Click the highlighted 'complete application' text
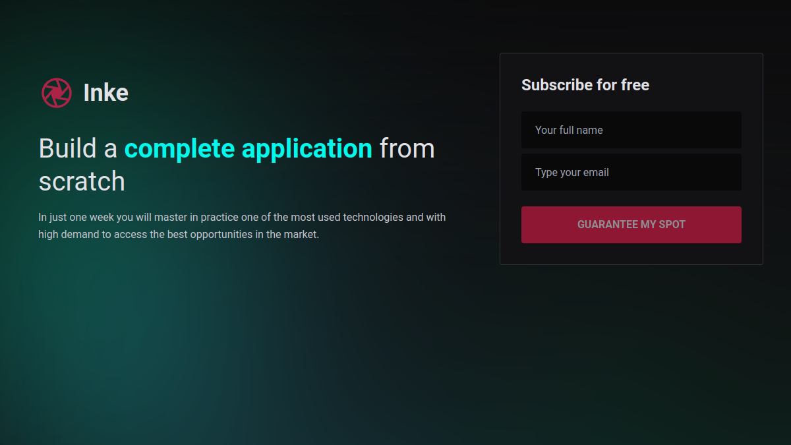This screenshot has height=445, width=791. tap(249, 148)
